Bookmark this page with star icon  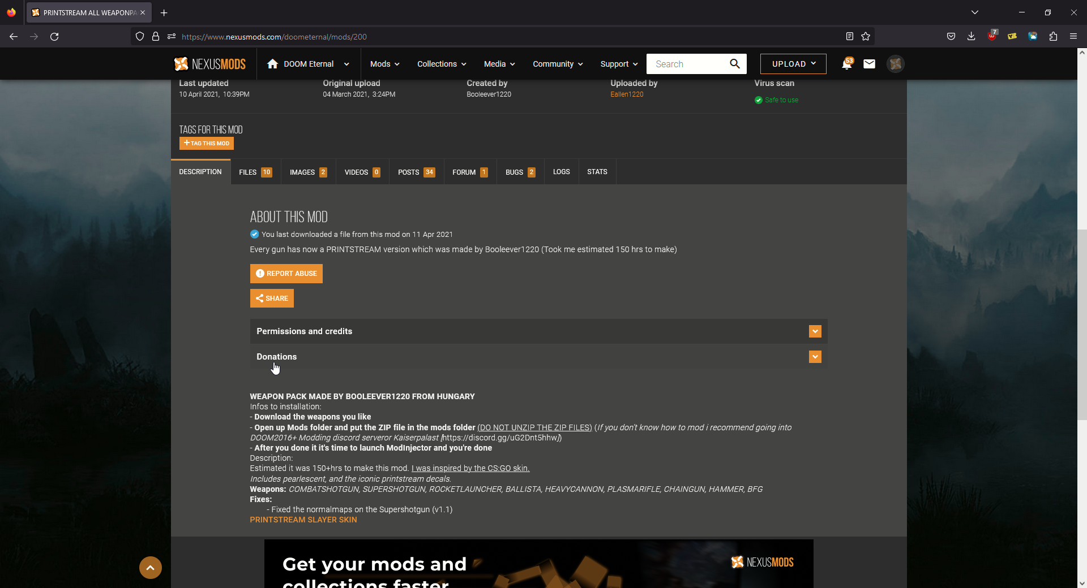[866, 37]
